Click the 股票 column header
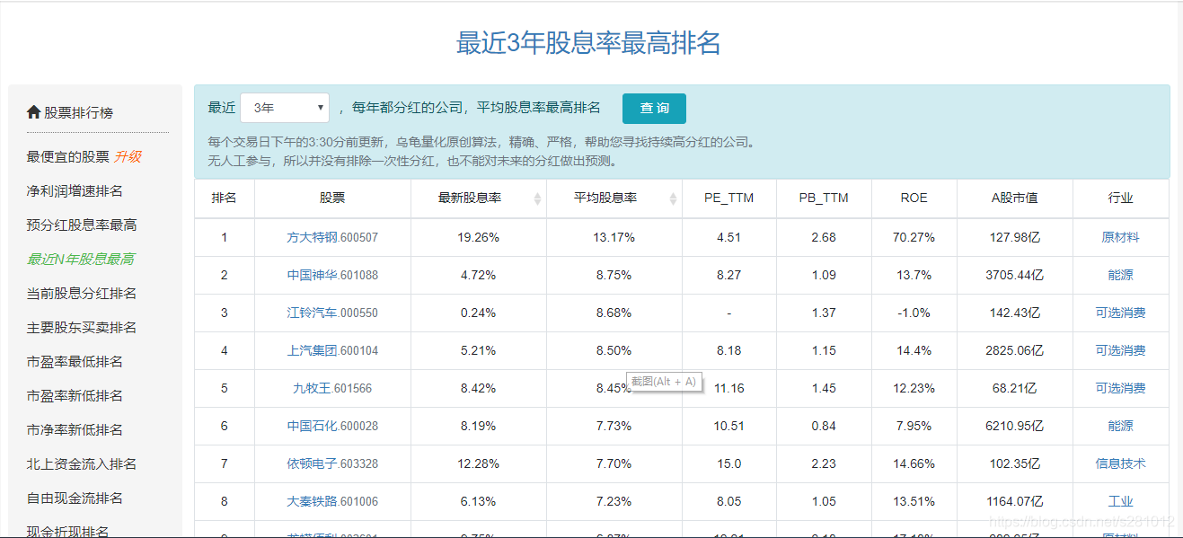1183x538 pixels. 332,198
